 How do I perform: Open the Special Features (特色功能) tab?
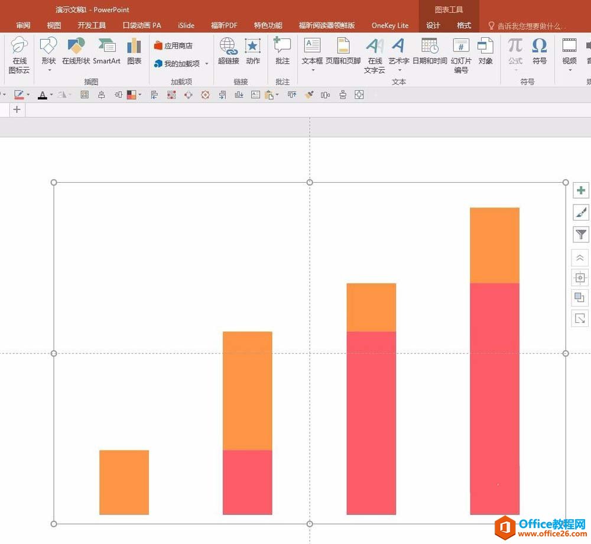pyautogui.click(x=268, y=25)
